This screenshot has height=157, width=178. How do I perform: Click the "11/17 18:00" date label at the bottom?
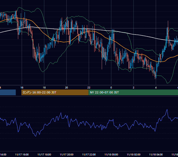44,154
